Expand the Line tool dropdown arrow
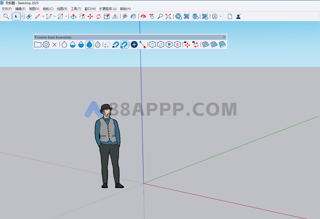The height and width of the screenshot is (219, 320). point(43,16)
